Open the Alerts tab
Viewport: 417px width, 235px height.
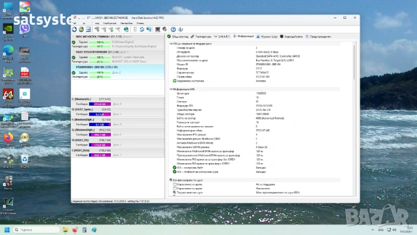pyautogui.click(x=318, y=37)
